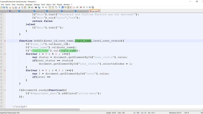Screen dimensions: 203x114
Task: Close the user.php tab
Action: 99,11
